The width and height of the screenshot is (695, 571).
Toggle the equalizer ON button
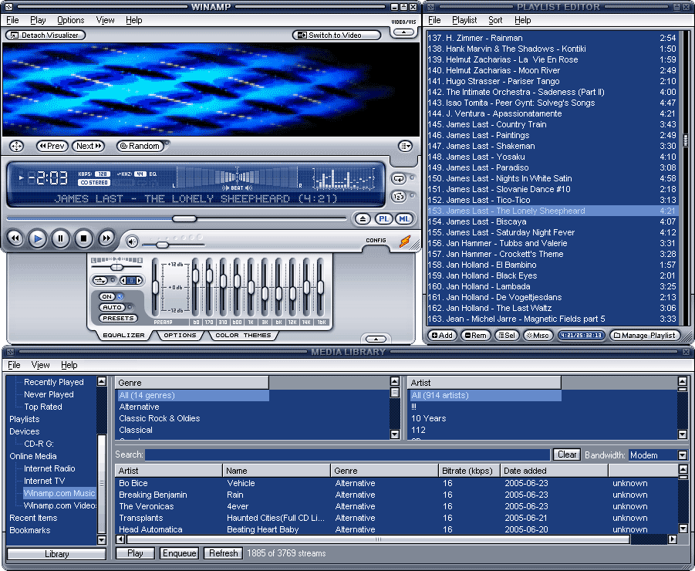(x=107, y=296)
